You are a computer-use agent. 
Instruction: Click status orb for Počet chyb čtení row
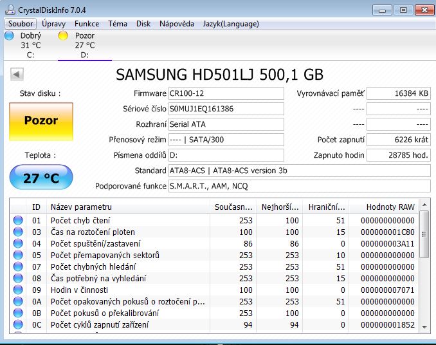point(18,221)
